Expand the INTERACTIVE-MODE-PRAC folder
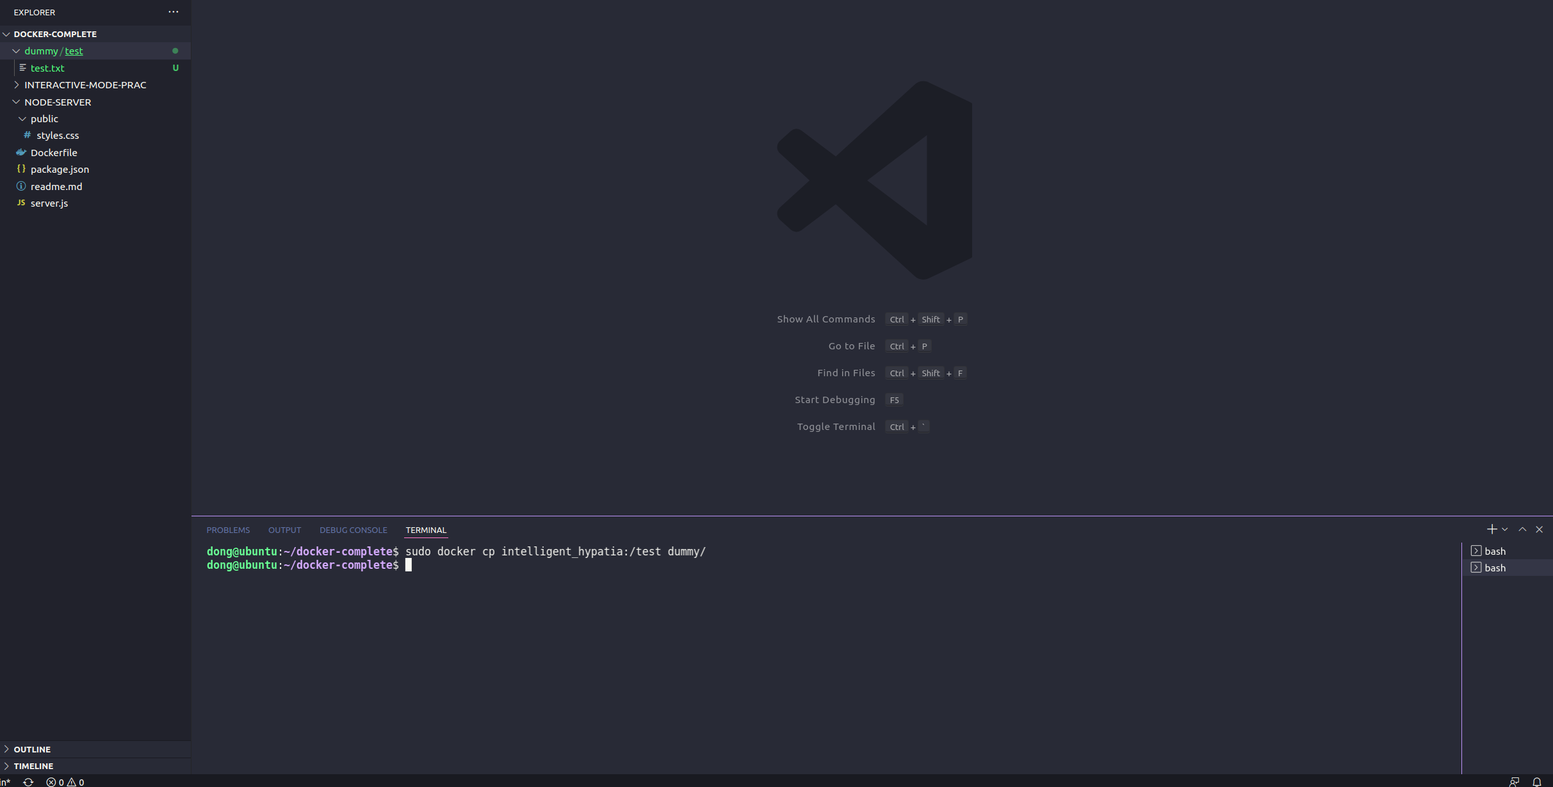1553x787 pixels. coord(16,84)
